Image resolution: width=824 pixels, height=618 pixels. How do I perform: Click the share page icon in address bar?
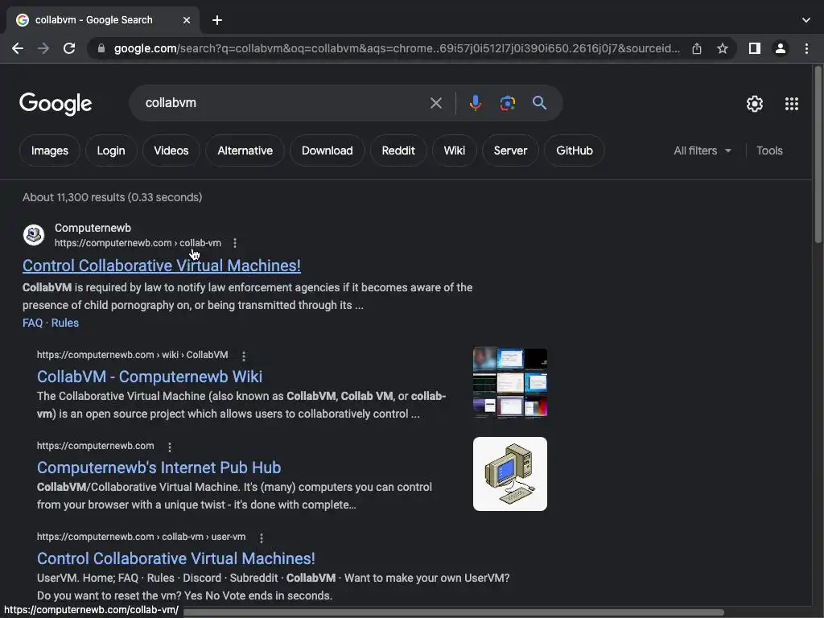point(697,48)
